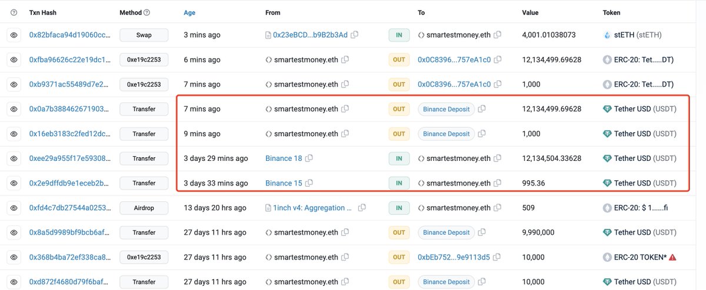The image size is (706, 290).
Task: Copy Binance Deposit address in 9,990,000 row
Action: [482, 232]
